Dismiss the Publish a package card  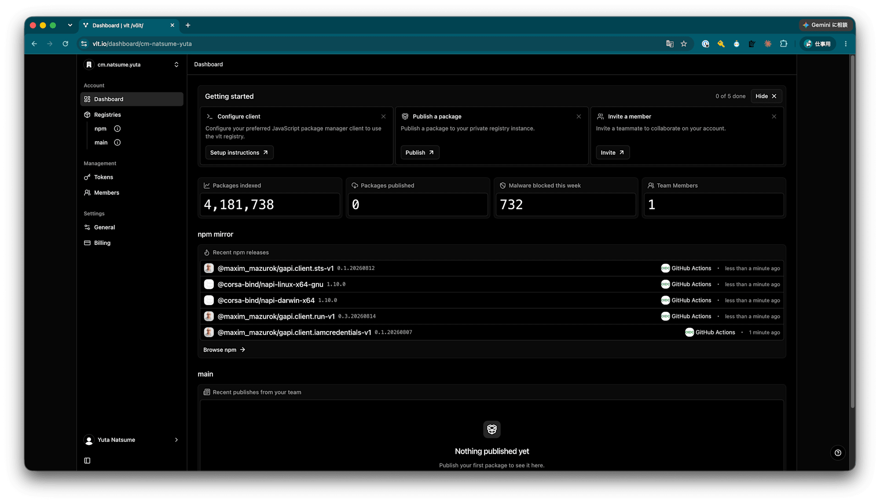point(579,117)
